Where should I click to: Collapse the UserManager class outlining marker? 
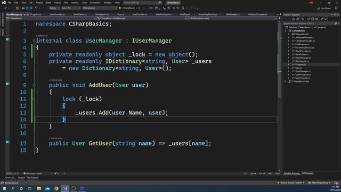click(x=34, y=41)
